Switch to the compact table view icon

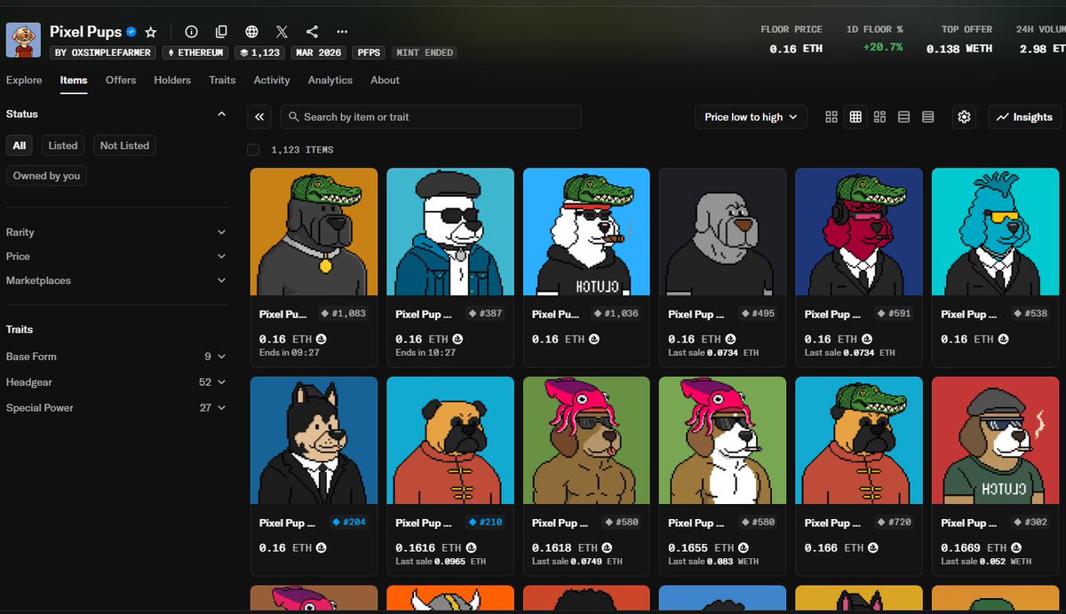click(927, 117)
